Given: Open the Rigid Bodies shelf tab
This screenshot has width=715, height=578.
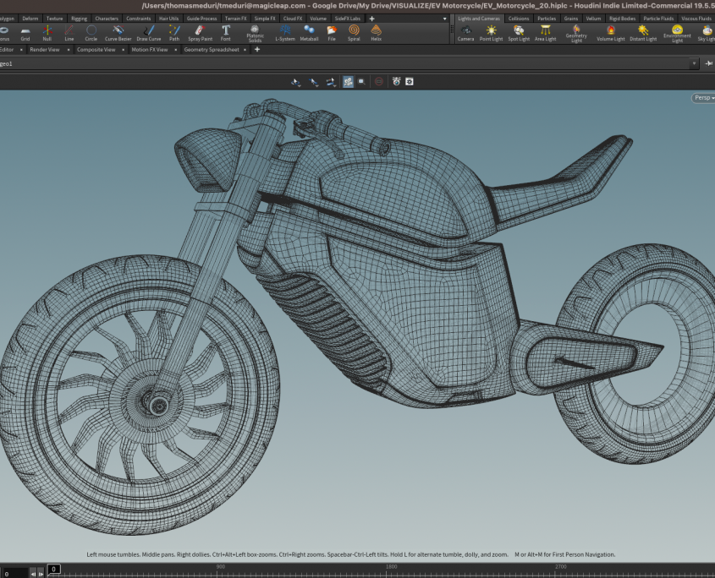Looking at the screenshot, I should point(621,18).
